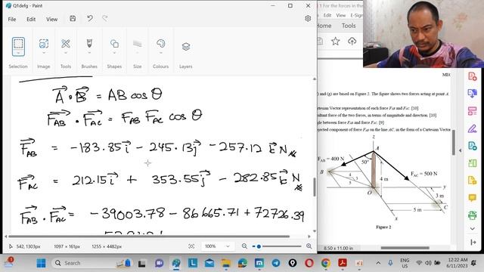Open Organize Pages tool in Acrobat sidebar

tap(472, 111)
